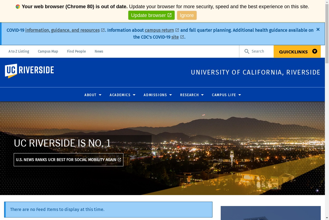The image size is (329, 220).
Task: Click the magnifying glass search icon
Action: [247, 51]
